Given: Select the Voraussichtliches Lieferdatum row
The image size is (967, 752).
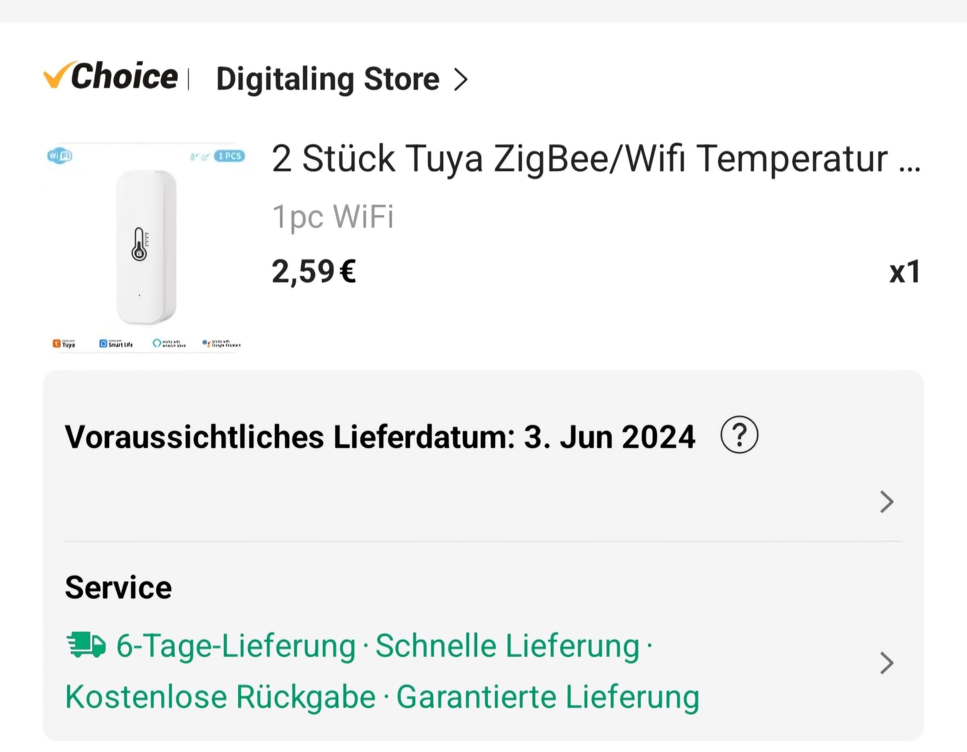Looking at the screenshot, I should [x=380, y=437].
